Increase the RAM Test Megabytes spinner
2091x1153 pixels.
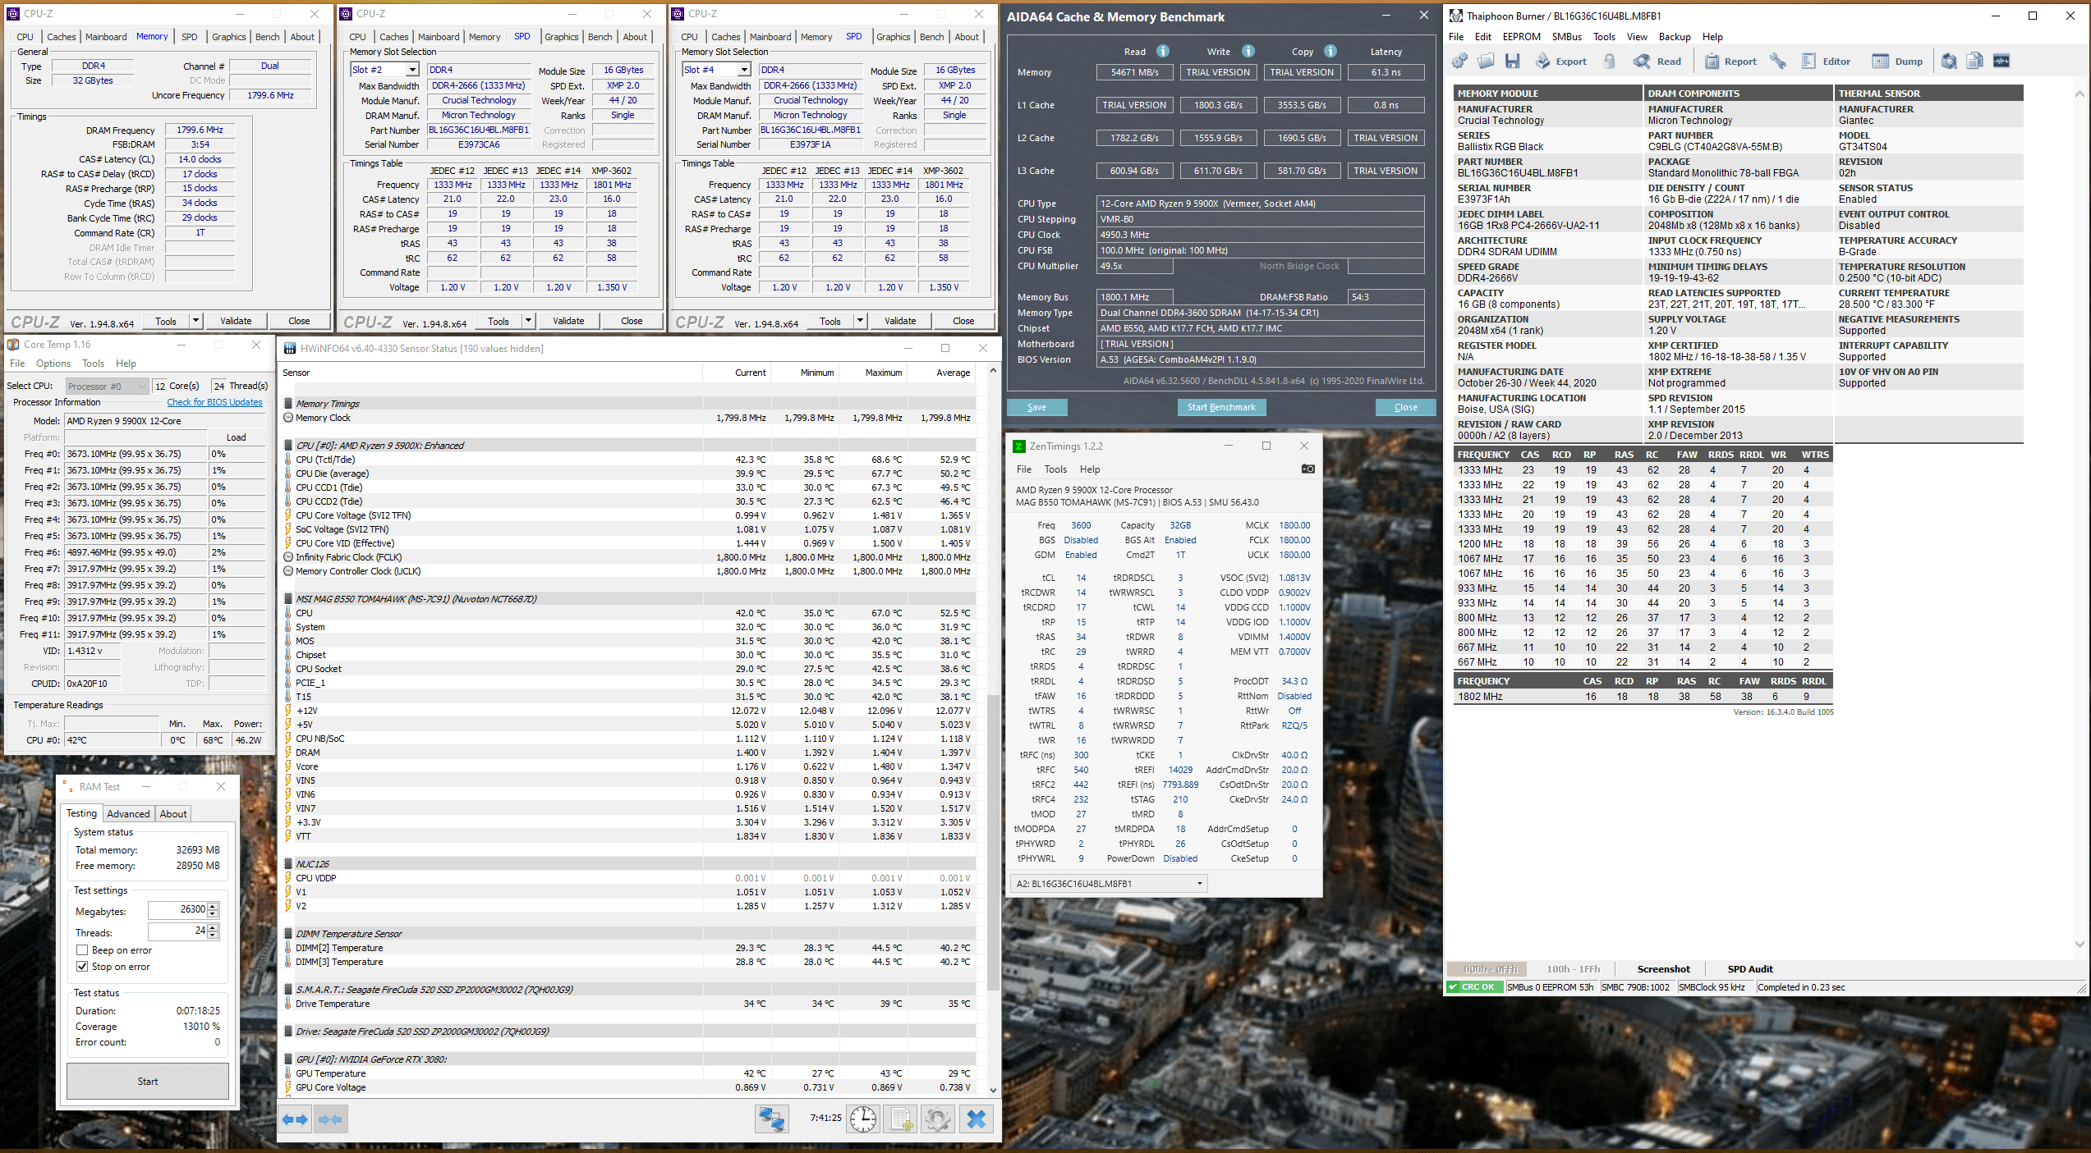214,906
